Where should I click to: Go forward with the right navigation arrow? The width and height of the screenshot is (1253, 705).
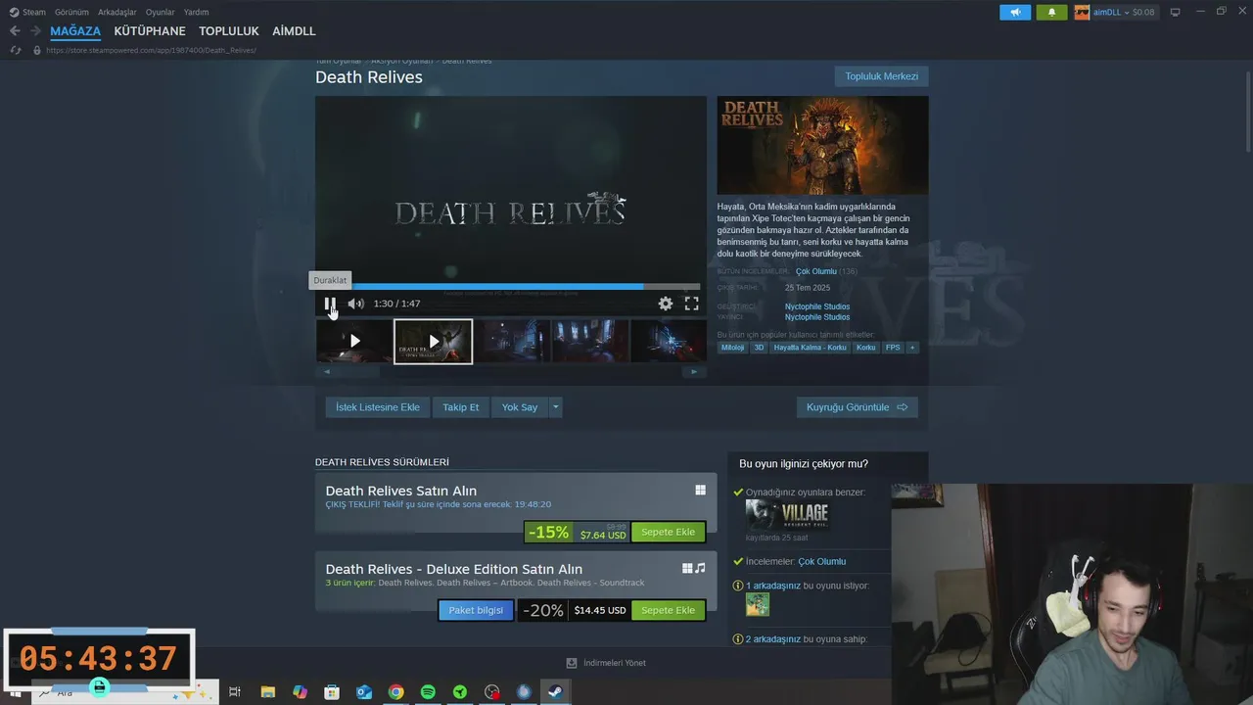click(35, 31)
